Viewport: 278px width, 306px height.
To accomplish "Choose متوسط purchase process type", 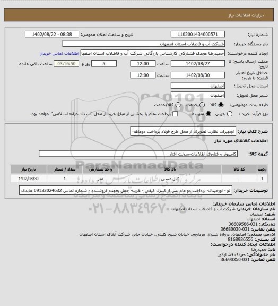I will [x=209, y=114].
